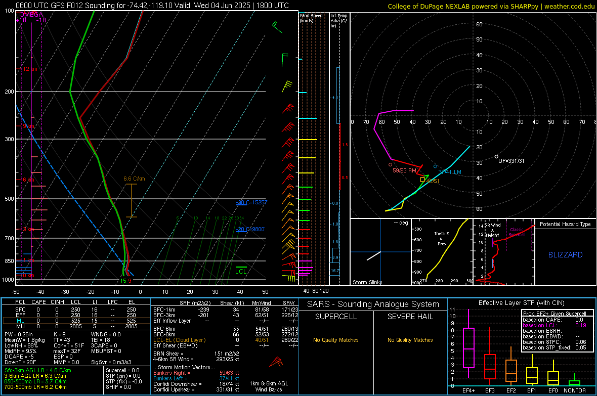Click the 'Potential Hazard Type' heading
The width and height of the screenshot is (597, 396).
point(565,224)
